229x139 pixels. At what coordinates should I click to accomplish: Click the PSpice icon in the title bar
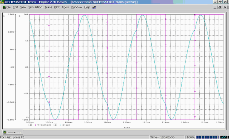[x=2, y=2]
